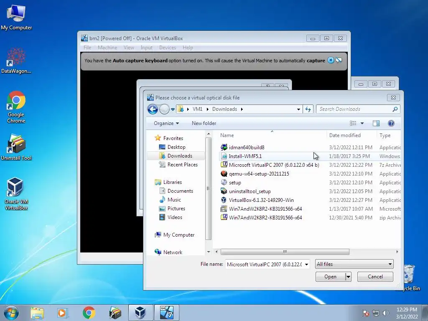The image size is (428, 321).
Task: Sort by the Type column header
Action: (389, 135)
